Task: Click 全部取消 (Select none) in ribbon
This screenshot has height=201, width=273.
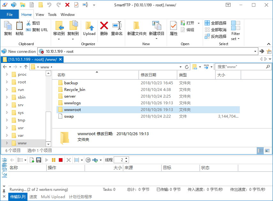Action: pyautogui.click(x=216, y=30)
